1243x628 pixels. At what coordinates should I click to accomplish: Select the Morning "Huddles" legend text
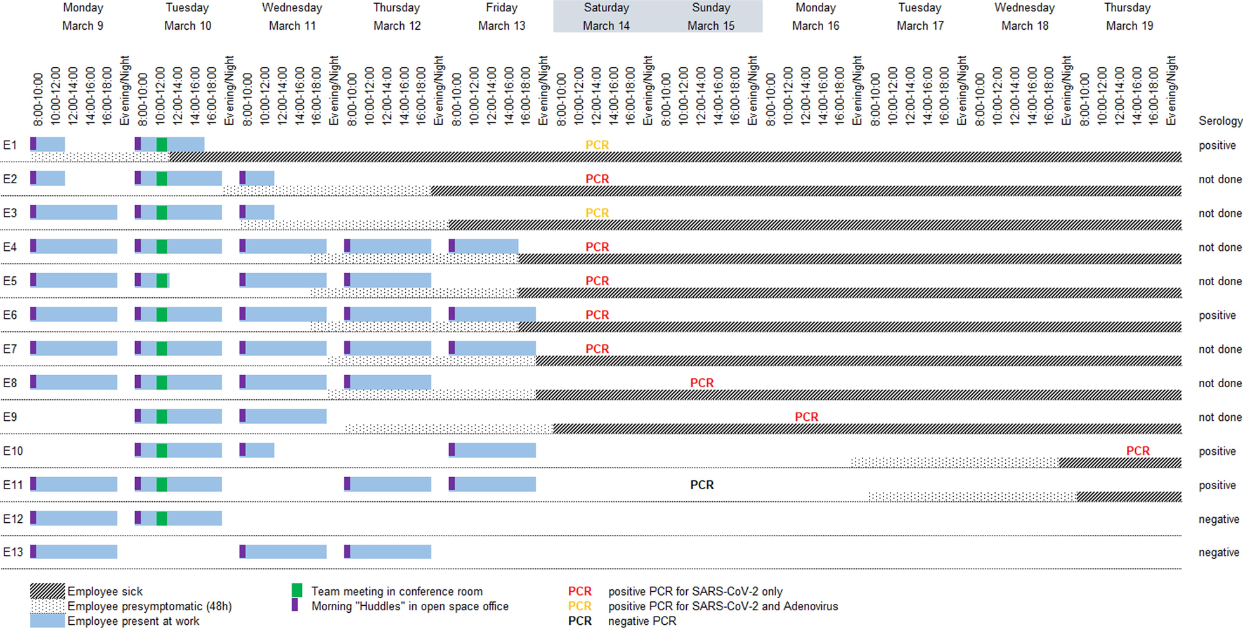410,606
